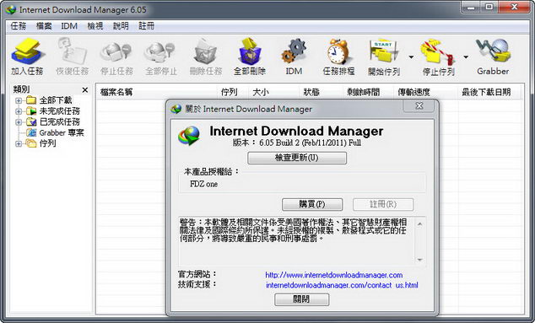
Task: Click the 刪除任務 (Delete task) toolbar icon
Action: [205, 51]
